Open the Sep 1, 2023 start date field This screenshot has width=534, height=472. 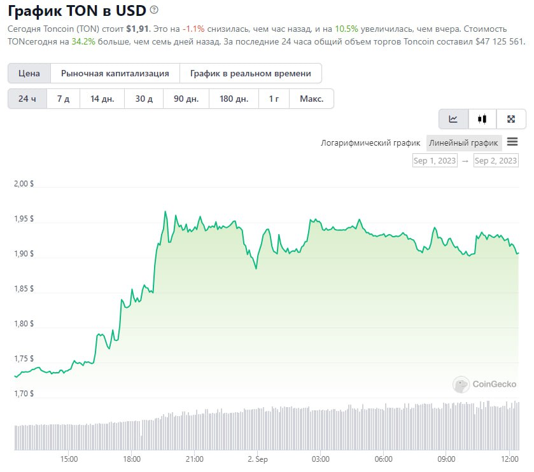(x=435, y=161)
